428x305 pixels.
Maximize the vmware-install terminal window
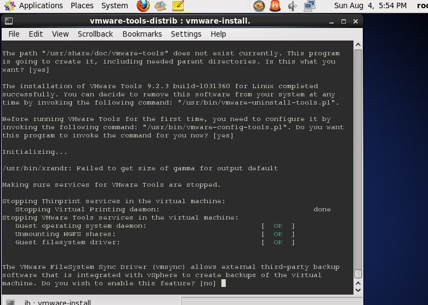pyautogui.click(x=344, y=21)
